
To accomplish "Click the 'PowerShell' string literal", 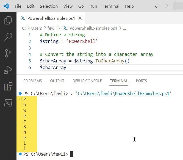I will (82, 41).
